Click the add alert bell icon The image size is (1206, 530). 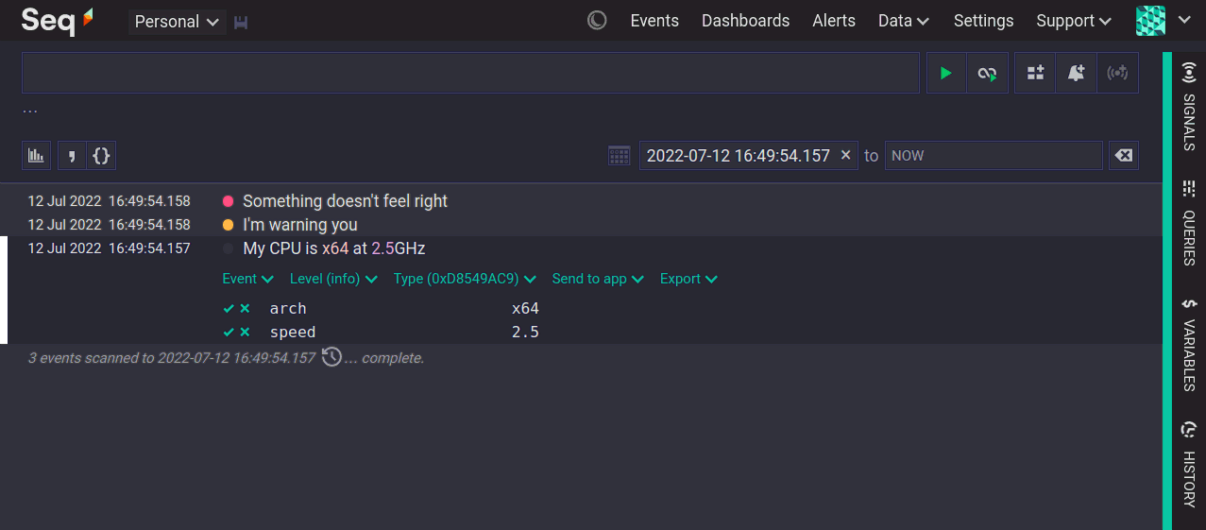(1076, 73)
